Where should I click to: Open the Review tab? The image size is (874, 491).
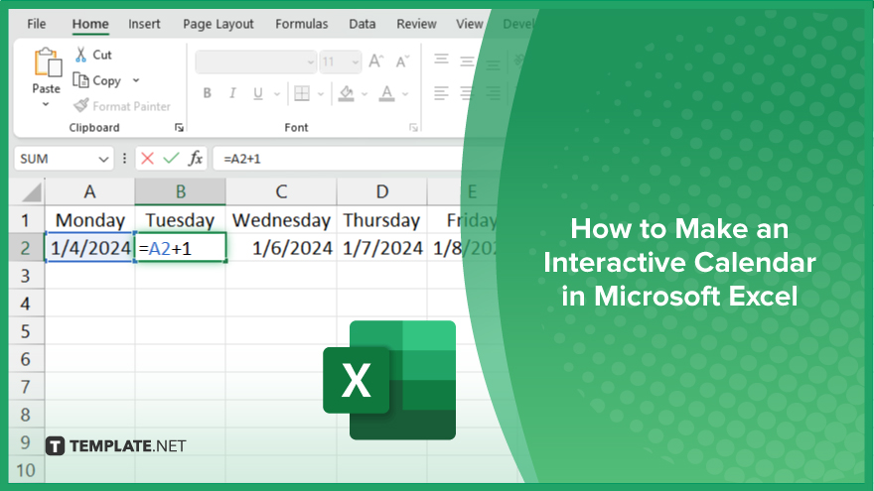[416, 24]
